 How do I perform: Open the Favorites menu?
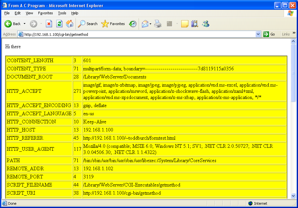tap(46, 13)
